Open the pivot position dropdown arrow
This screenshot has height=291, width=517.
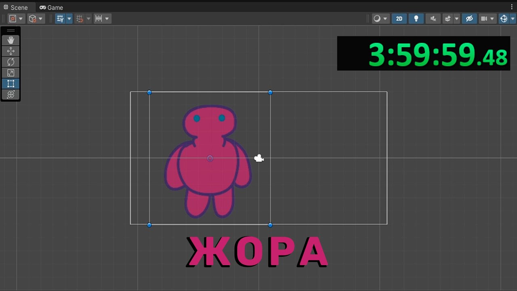(x=21, y=19)
